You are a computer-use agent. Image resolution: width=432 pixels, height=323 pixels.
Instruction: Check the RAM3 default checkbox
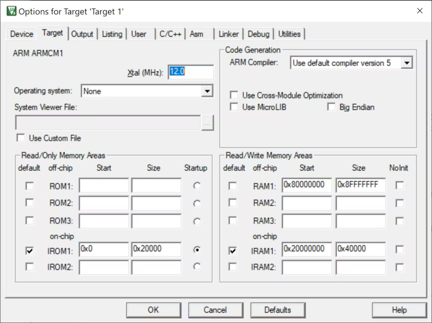coord(233,221)
